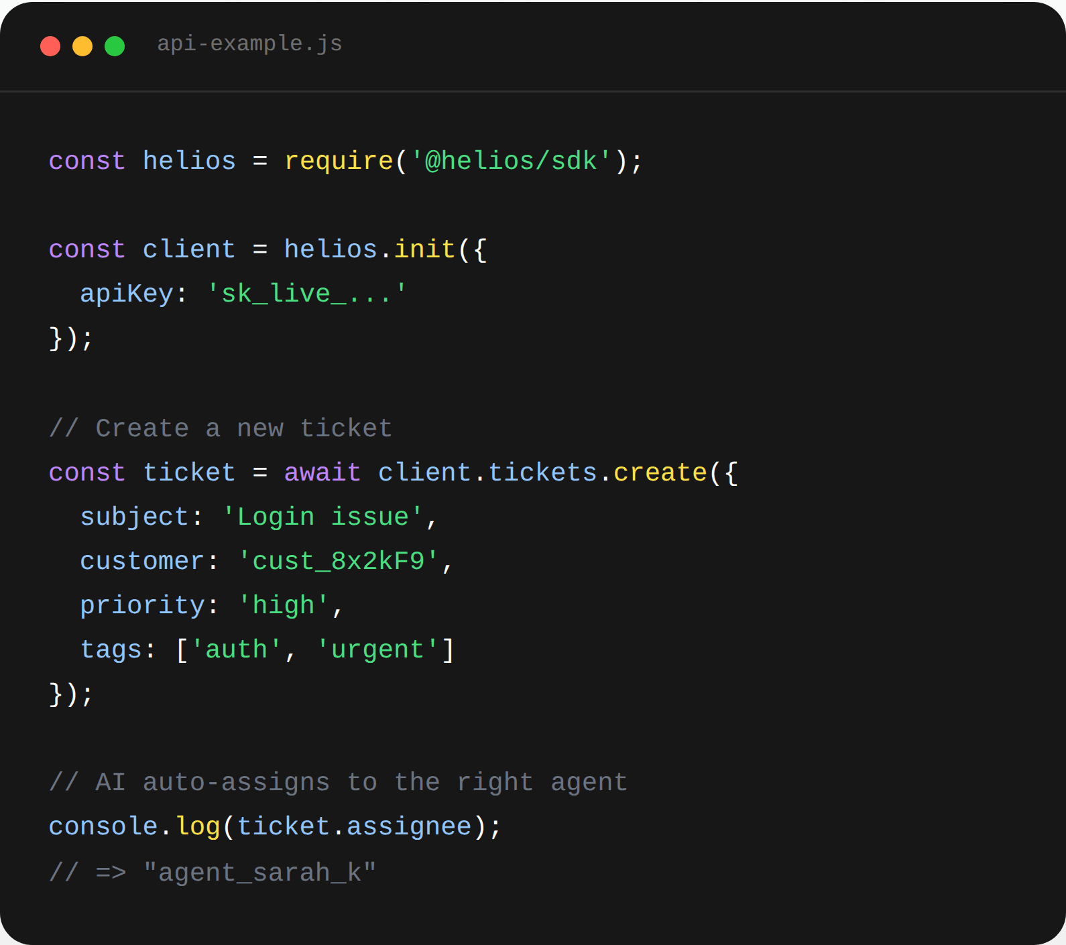Click the tags property name

111,650
